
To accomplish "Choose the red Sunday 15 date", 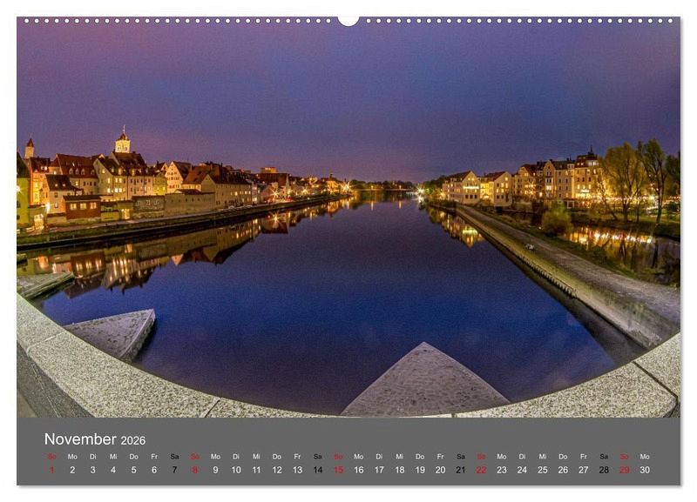I will coord(339,470).
